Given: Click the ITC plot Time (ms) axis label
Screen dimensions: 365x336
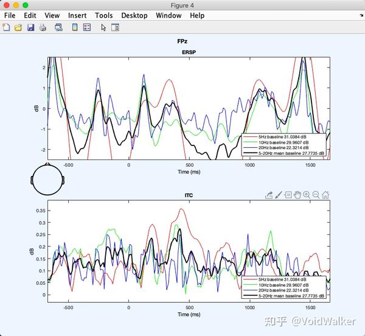Looking at the screenshot, I should point(189,314).
